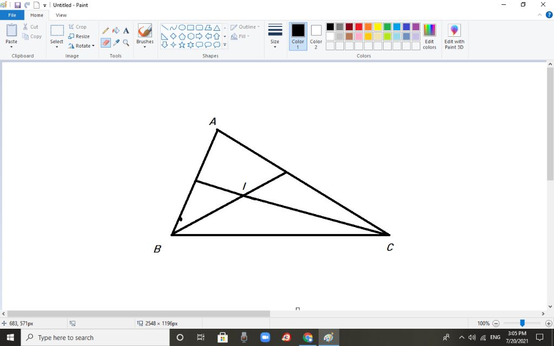Click the Save icon in title bar

point(17,5)
